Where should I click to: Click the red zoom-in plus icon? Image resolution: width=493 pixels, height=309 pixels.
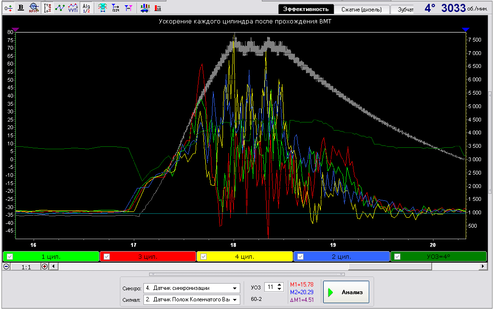tap(45, 266)
